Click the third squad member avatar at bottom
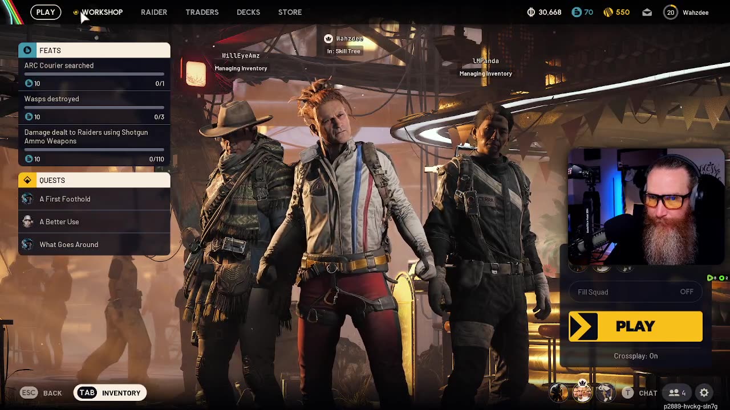 click(606, 392)
